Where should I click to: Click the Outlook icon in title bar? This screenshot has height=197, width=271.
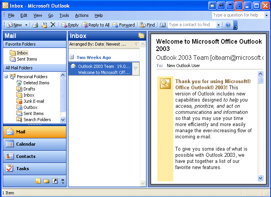[5, 5]
